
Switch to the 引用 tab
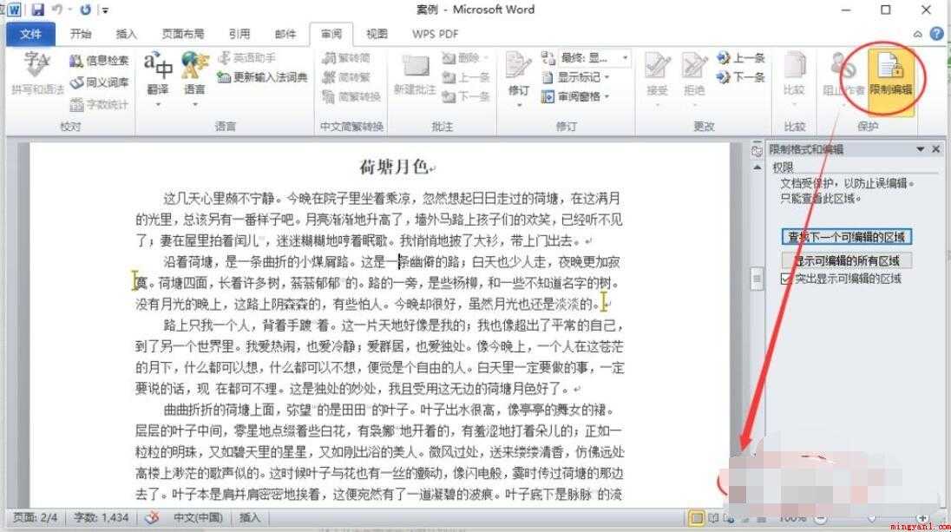click(239, 34)
